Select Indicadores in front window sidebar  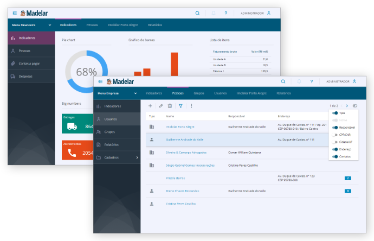(x=117, y=106)
